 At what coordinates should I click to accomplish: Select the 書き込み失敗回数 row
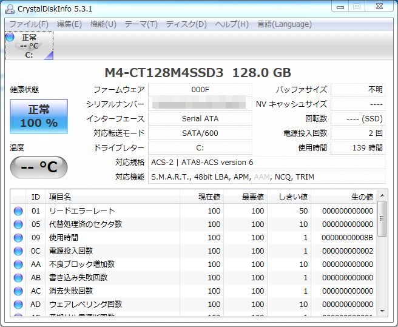(194, 277)
